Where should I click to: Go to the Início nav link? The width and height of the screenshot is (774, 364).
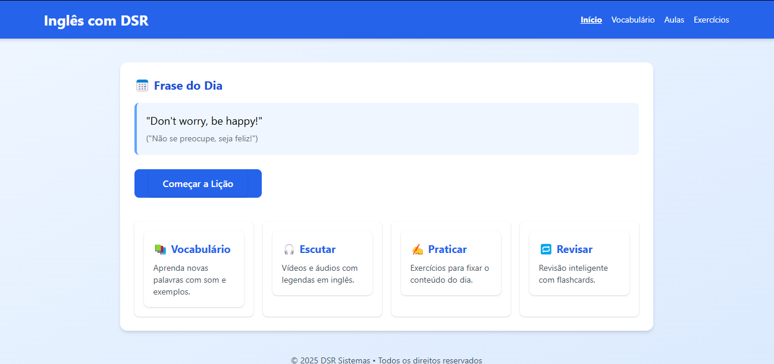(x=591, y=20)
